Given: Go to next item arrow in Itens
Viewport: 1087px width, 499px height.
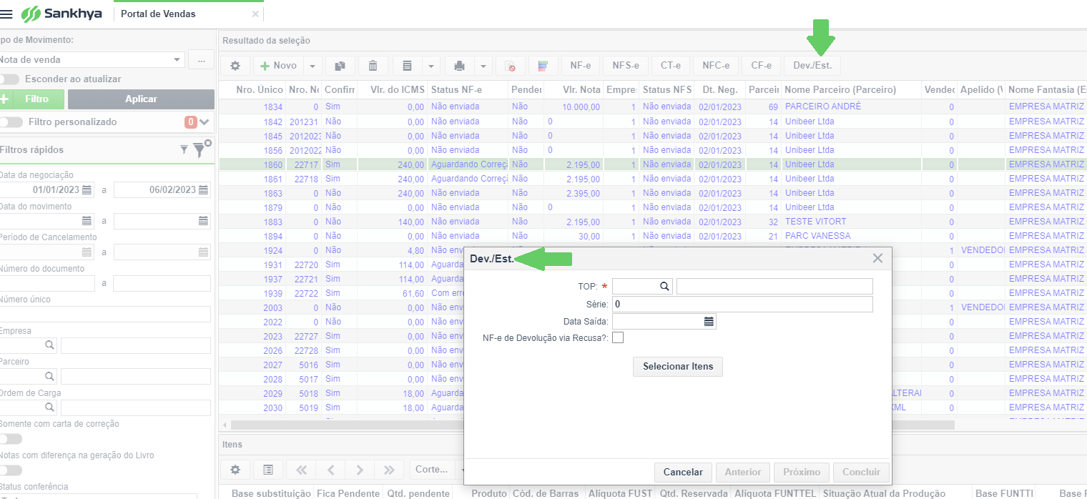Looking at the screenshot, I should tap(360, 470).
